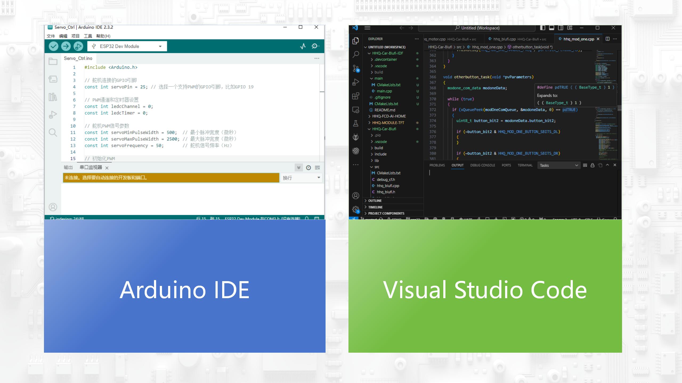
Task: Toggle the bottom panel layout icon in VS Code
Action: 552,28
